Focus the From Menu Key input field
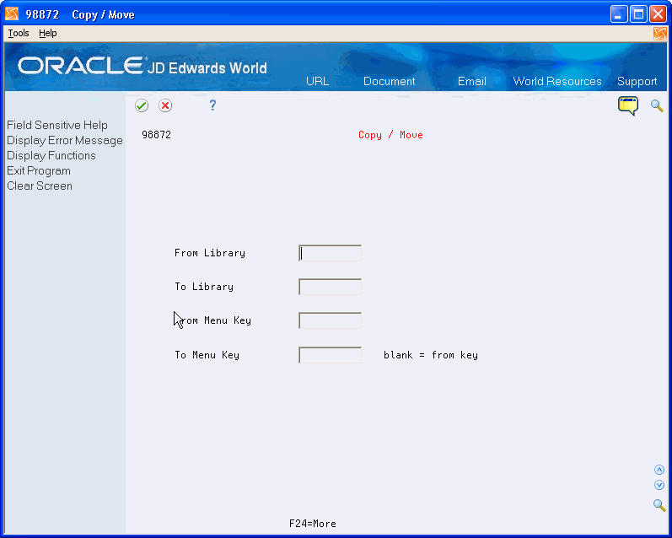672x538 pixels. pyautogui.click(x=330, y=320)
